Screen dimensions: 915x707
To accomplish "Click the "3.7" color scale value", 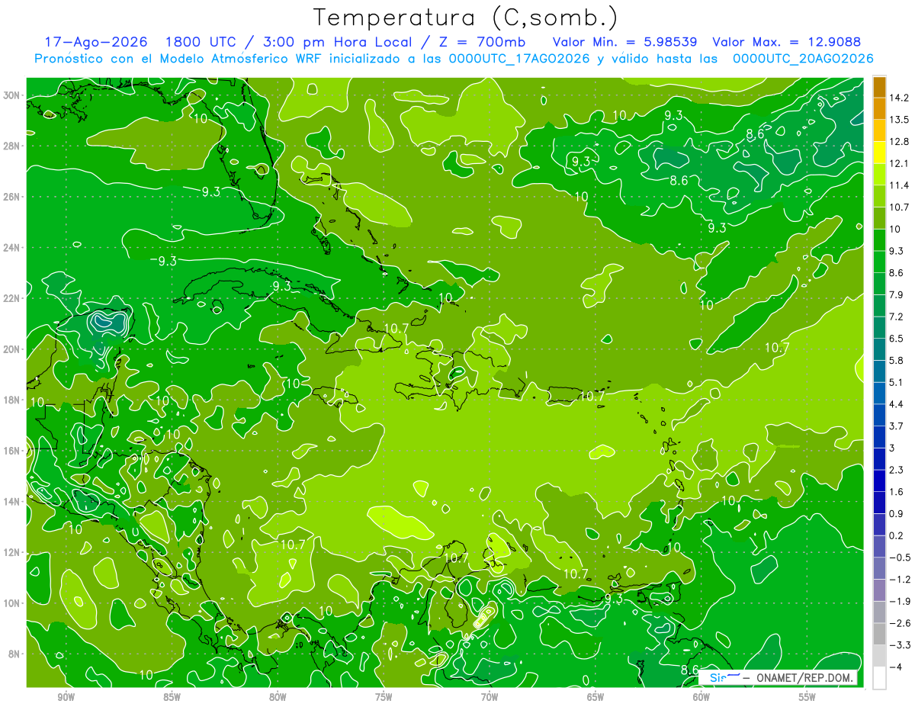I will pyautogui.click(x=897, y=426).
